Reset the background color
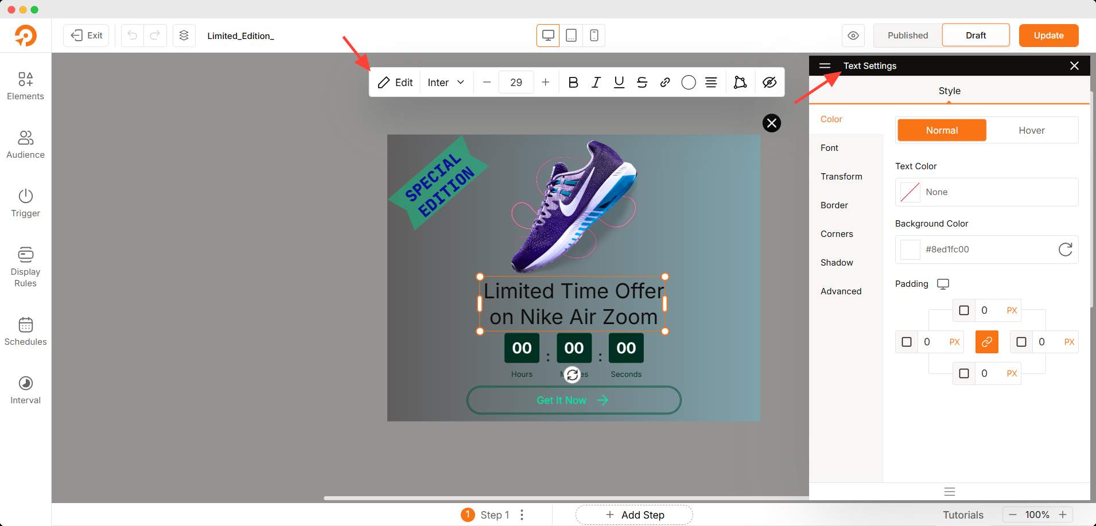This screenshot has width=1096, height=526. coord(1065,250)
